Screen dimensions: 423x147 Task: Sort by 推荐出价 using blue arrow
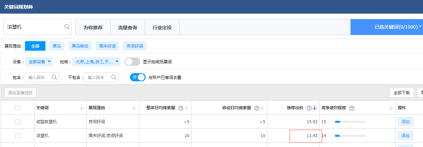(x=315, y=108)
